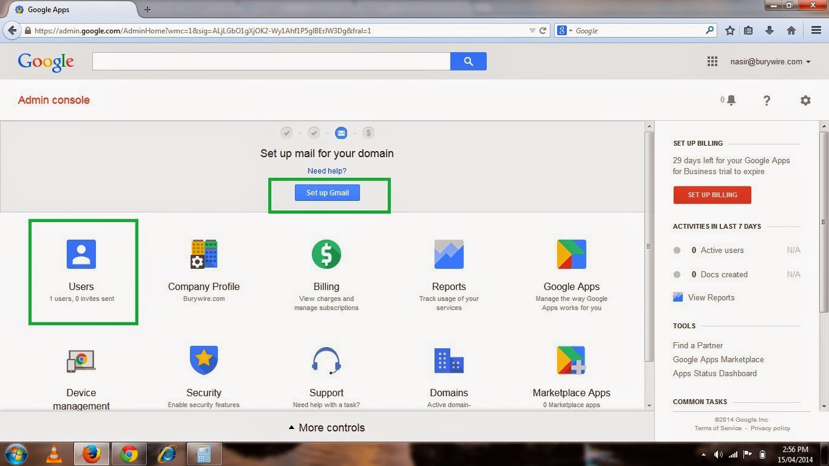This screenshot has height=466, width=829.
Task: Launch Google Chrome from the taskbar
Action: (129, 454)
